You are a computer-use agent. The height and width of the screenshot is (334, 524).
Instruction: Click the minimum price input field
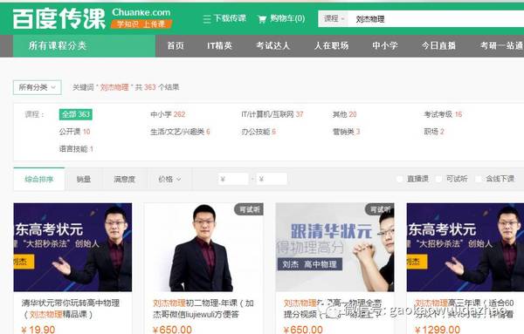tap(233, 179)
